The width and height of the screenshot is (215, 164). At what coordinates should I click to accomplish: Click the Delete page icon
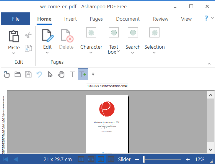coord(67,36)
